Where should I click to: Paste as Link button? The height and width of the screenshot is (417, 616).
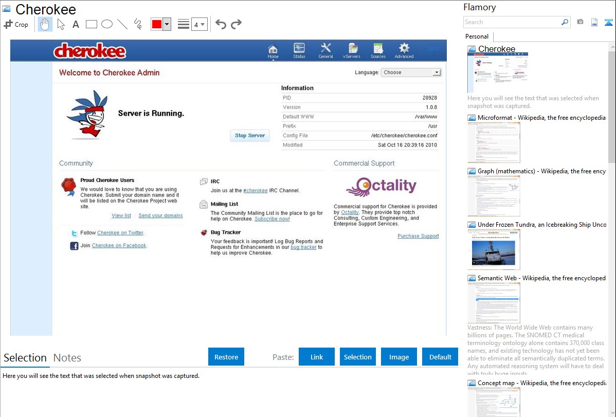point(317,357)
